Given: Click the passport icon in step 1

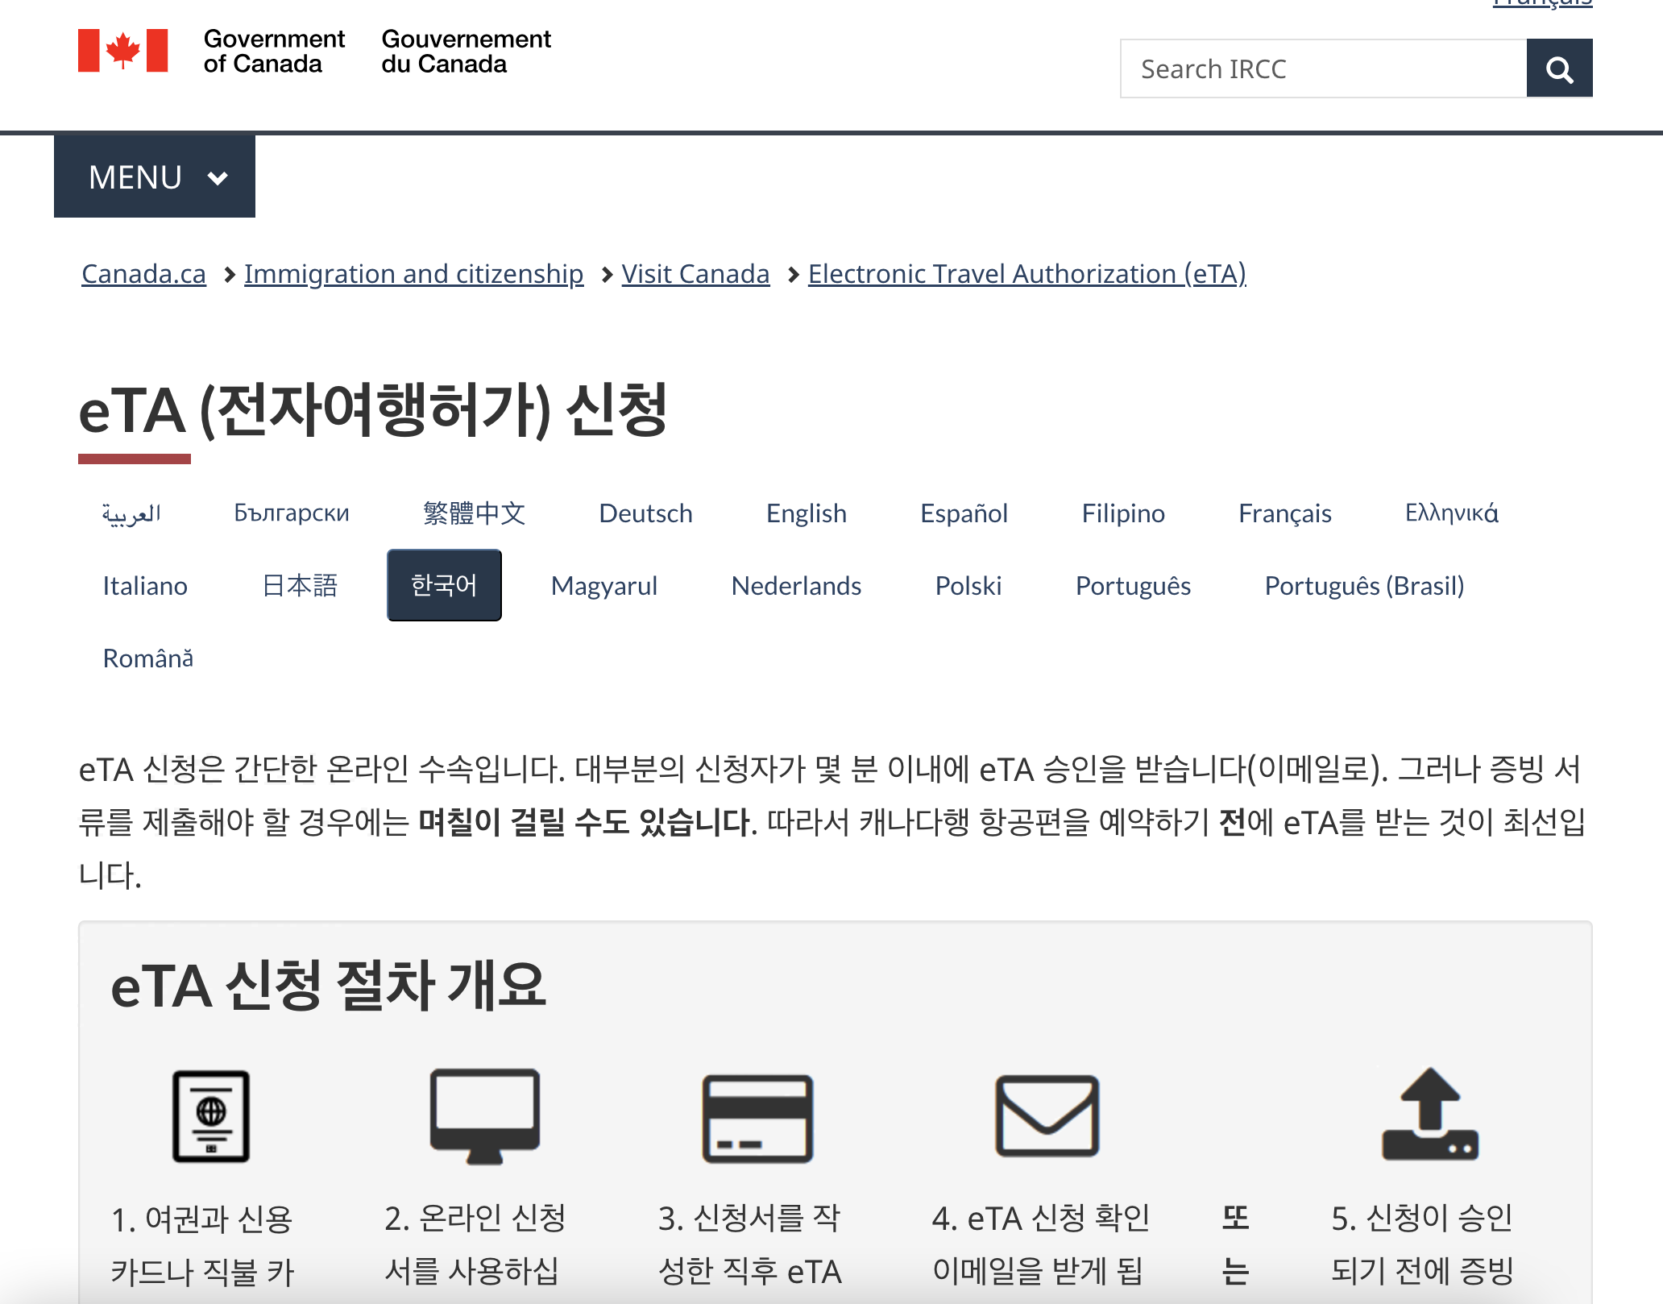Looking at the screenshot, I should [x=211, y=1115].
